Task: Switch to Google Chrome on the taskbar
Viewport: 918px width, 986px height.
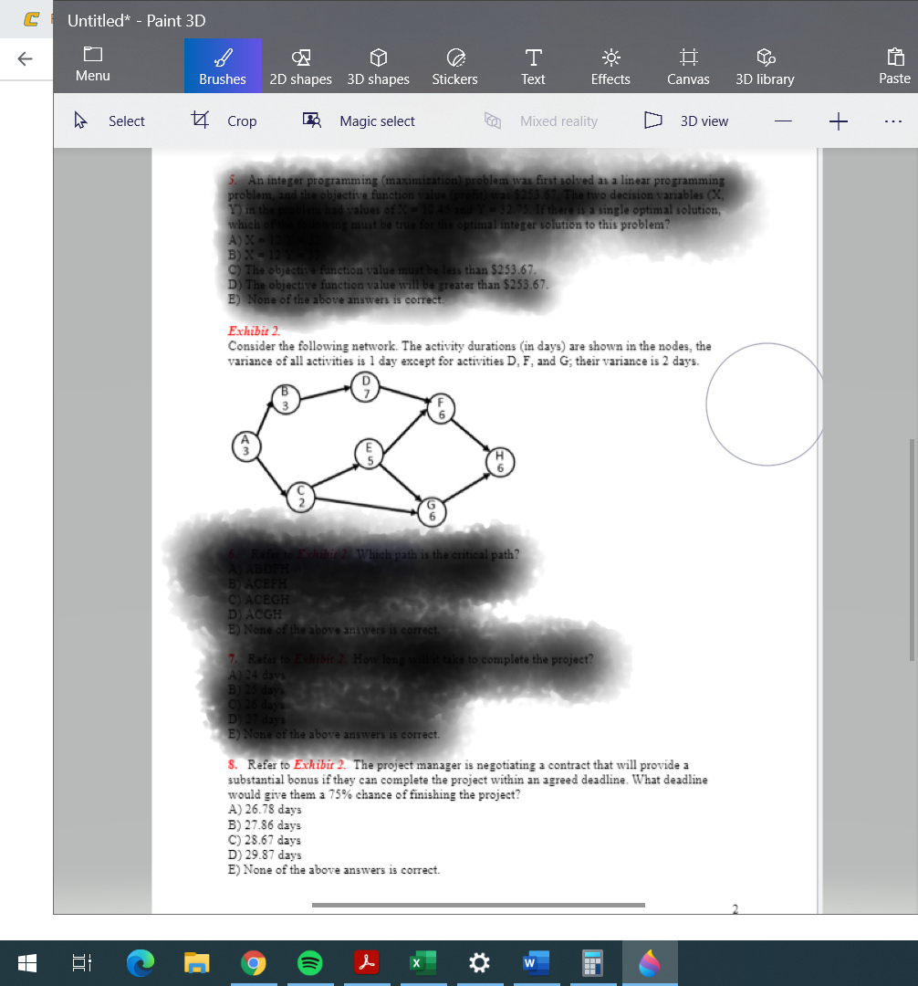Action: [x=253, y=963]
